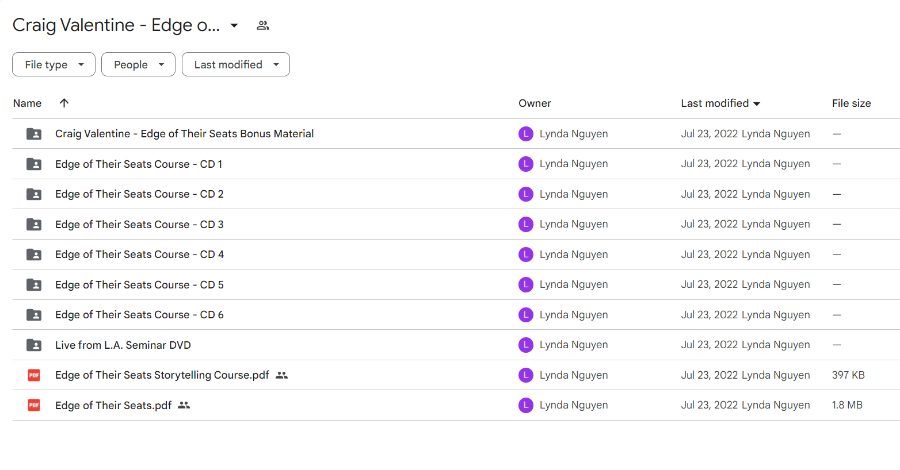Click the folder icon for Course CD 2
The width and height of the screenshot is (900, 470).
(x=34, y=194)
